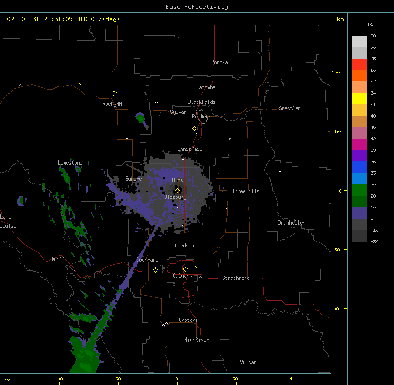Screen dimensions: 394x385
Task: Click the Olds town label
Action: click(x=177, y=180)
